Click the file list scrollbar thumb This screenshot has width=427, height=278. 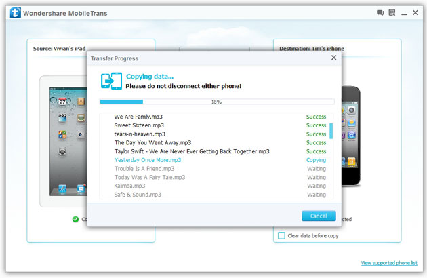tap(331, 131)
